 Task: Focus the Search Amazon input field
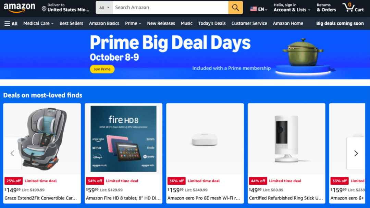coord(170,8)
